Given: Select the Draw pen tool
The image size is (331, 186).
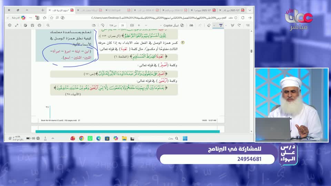Looking at the screenshot, I should pos(221,25).
